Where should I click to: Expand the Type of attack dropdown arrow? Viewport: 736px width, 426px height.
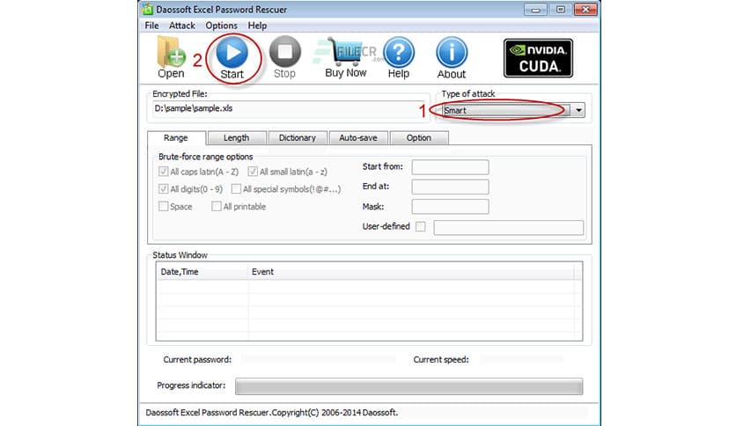coord(578,111)
